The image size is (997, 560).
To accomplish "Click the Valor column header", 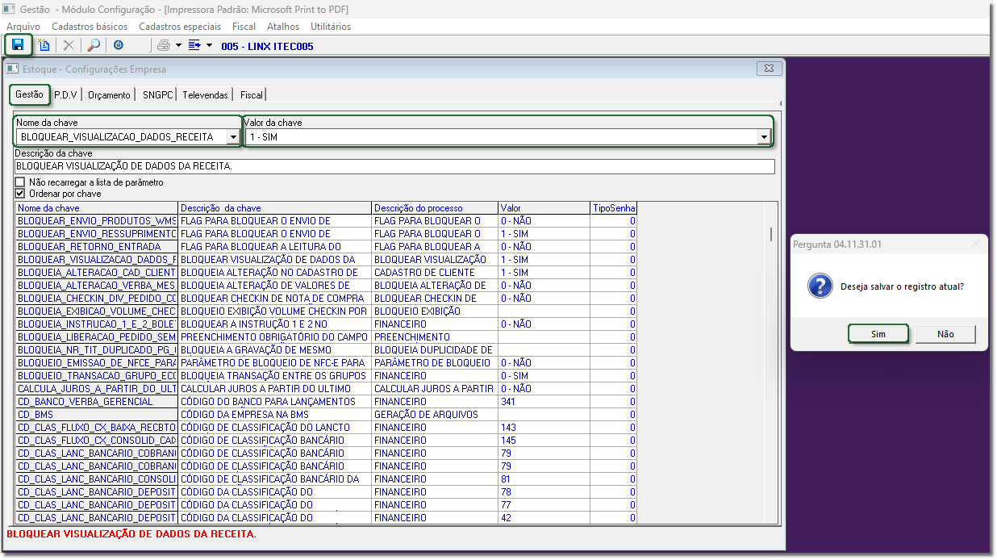I will pyautogui.click(x=544, y=208).
